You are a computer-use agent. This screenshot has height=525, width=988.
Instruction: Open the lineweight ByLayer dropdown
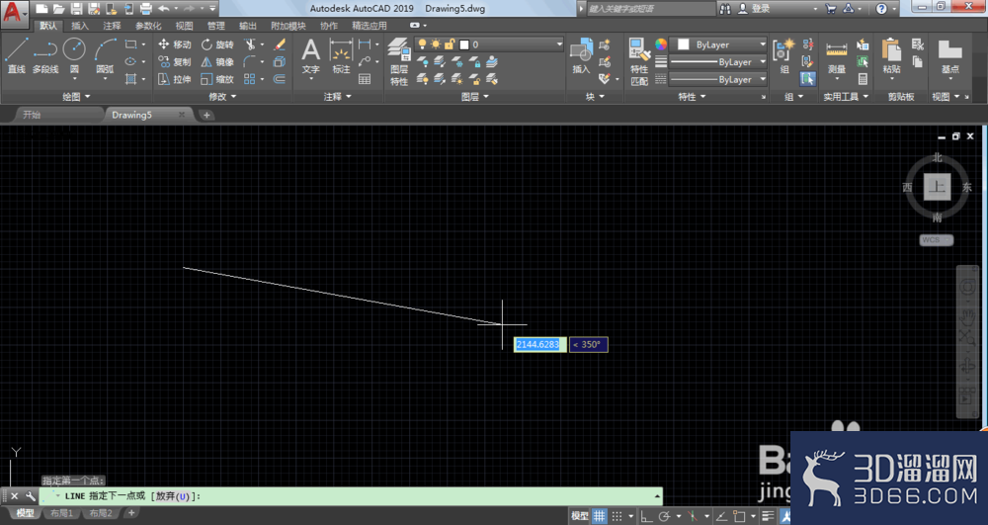[x=717, y=61]
